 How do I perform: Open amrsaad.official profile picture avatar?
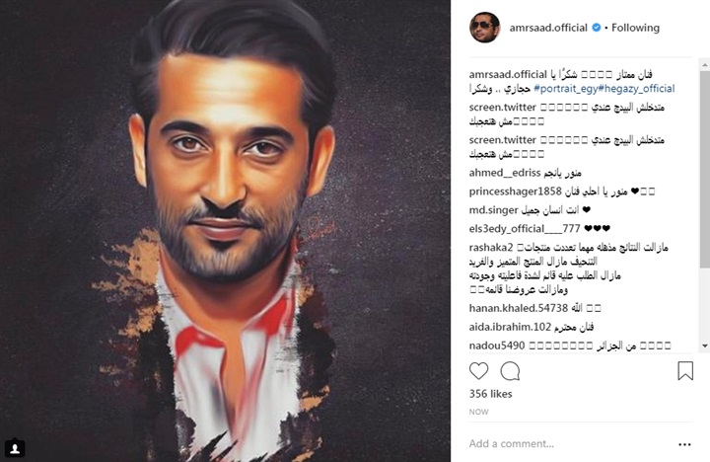pyautogui.click(x=484, y=28)
